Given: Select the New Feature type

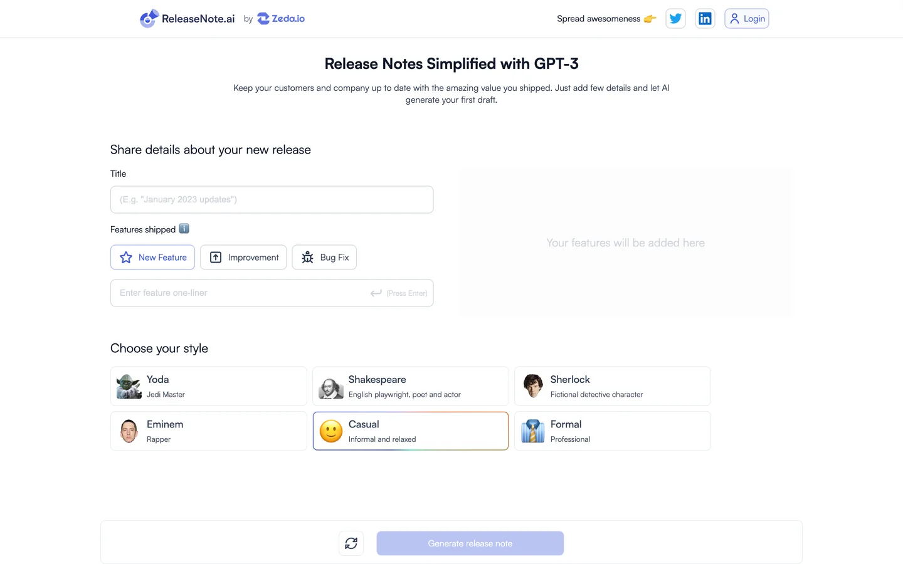Looking at the screenshot, I should click(152, 258).
